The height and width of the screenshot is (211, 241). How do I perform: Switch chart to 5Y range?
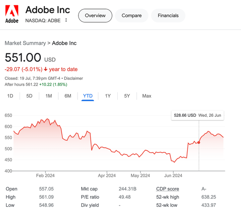[x=127, y=96]
